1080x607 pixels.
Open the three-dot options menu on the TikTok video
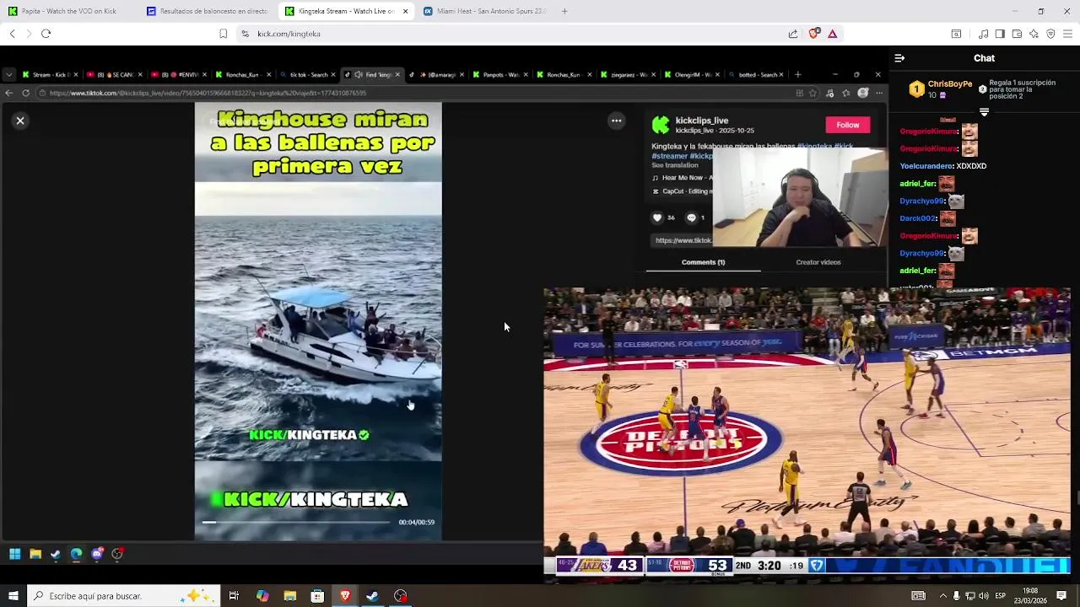tap(617, 121)
